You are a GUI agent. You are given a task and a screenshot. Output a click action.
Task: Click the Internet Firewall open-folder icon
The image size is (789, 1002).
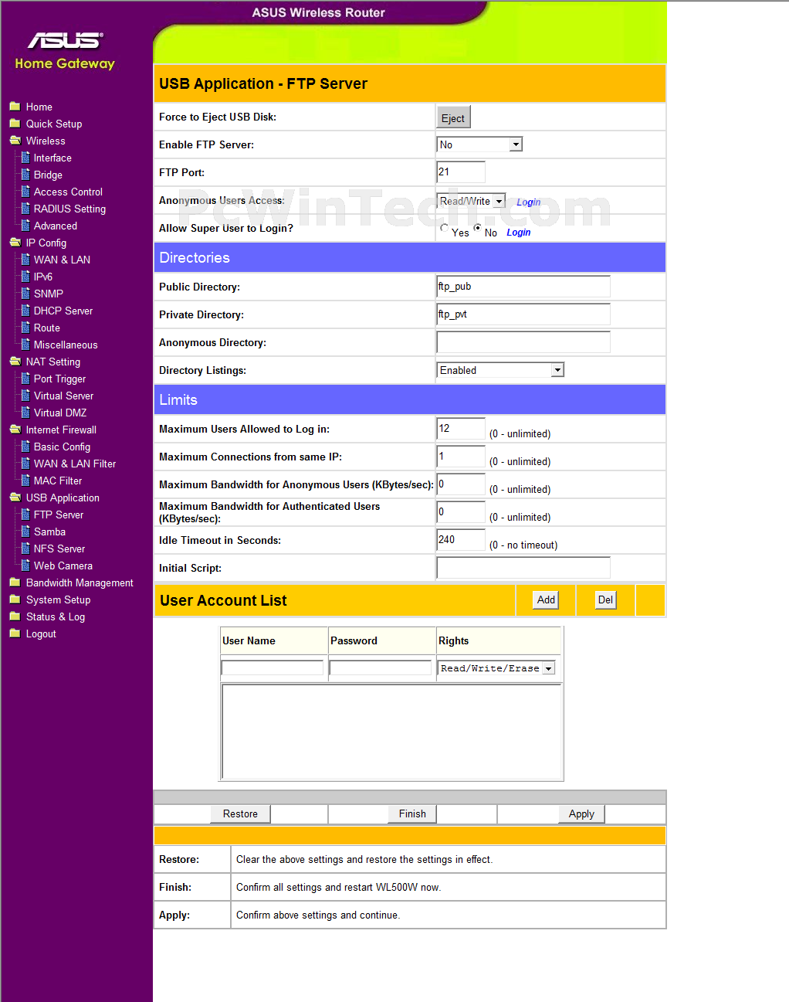[15, 430]
